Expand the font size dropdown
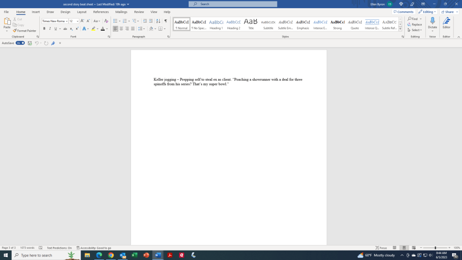 pos(78,21)
